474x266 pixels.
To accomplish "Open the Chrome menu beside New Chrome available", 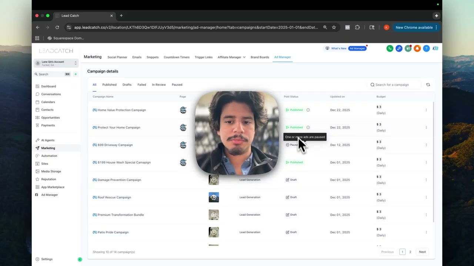I will click(436, 27).
